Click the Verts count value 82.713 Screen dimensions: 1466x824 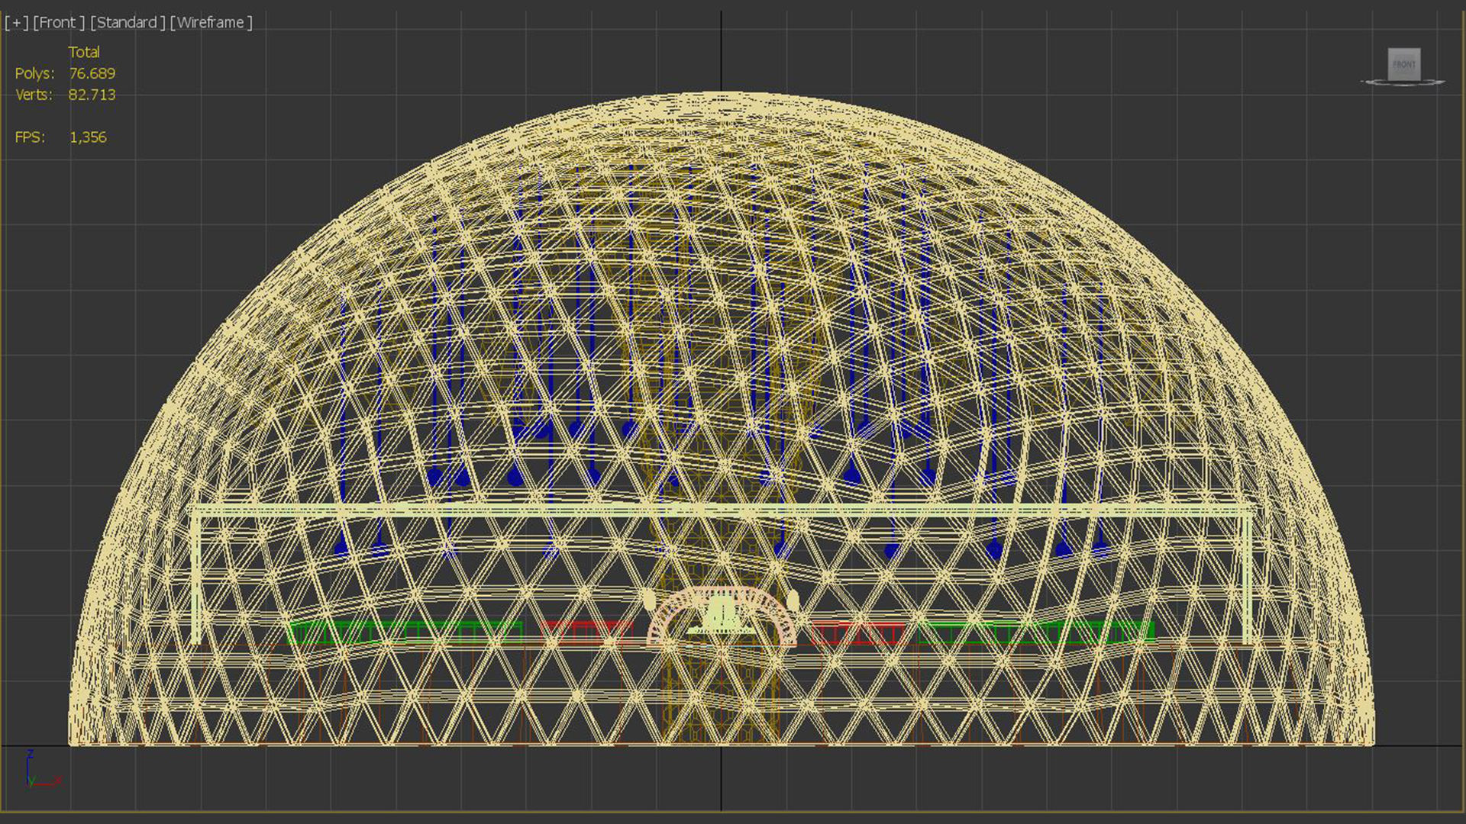[x=92, y=95]
